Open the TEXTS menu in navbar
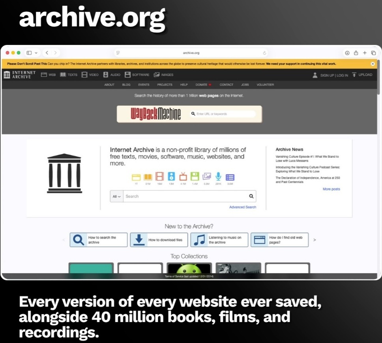 [69, 75]
